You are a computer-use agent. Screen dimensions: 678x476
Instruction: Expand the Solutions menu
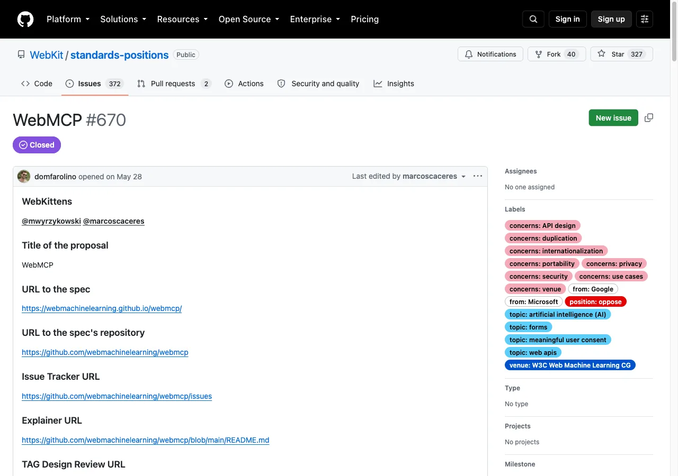click(x=123, y=19)
